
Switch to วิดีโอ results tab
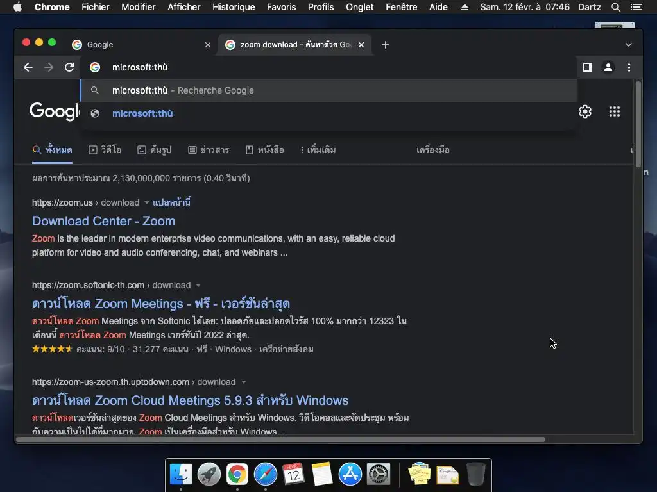point(105,150)
